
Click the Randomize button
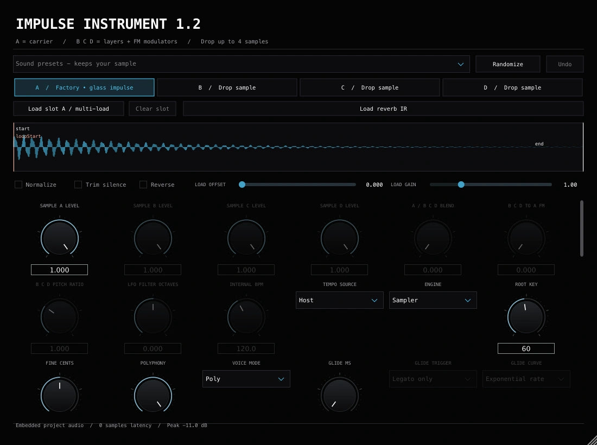507,64
